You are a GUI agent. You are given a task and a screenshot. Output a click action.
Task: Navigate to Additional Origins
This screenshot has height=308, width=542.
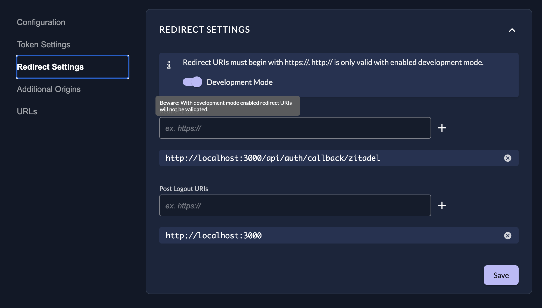point(49,89)
